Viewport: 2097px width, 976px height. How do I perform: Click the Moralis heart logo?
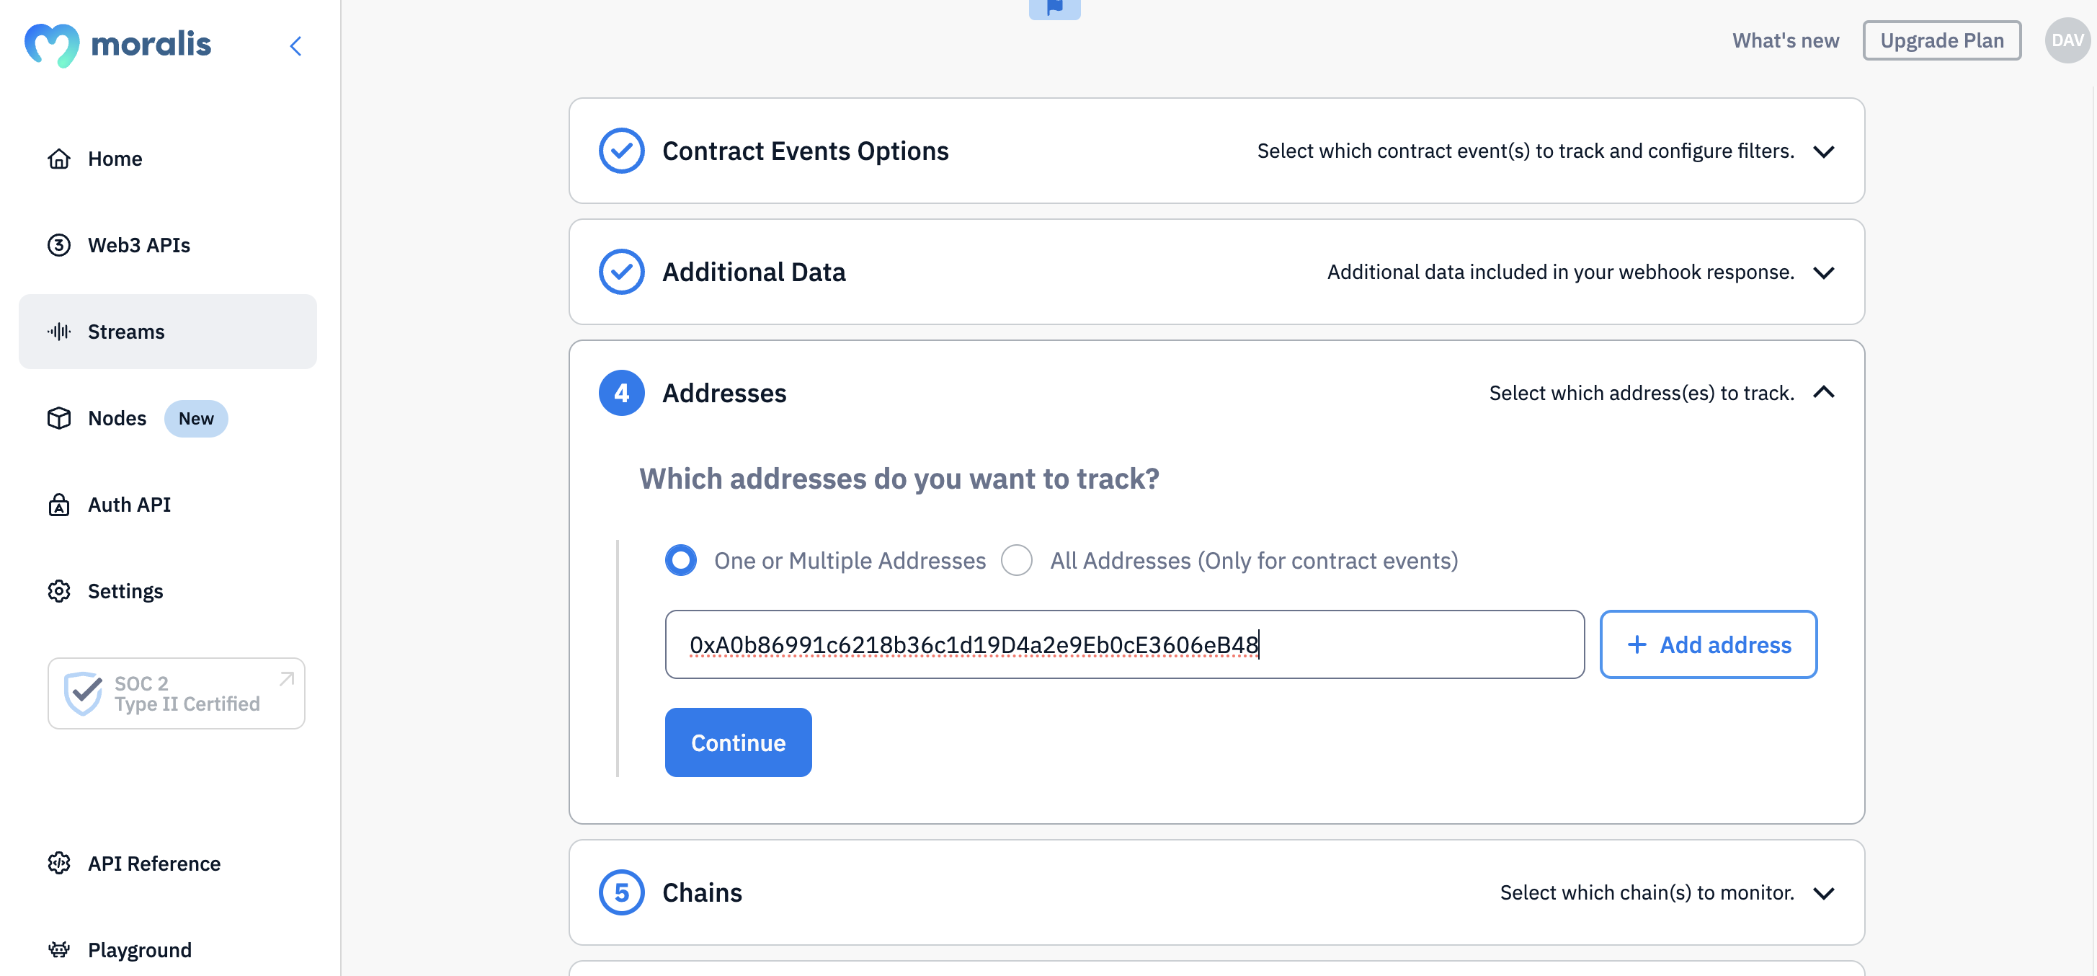tap(52, 45)
